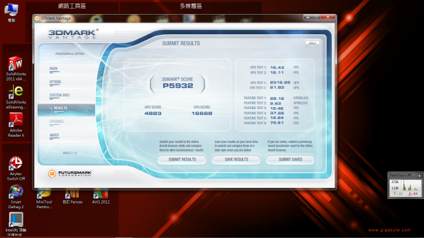
Task: Click CPU Test 1 value 2316.99
Action: click(x=280, y=83)
